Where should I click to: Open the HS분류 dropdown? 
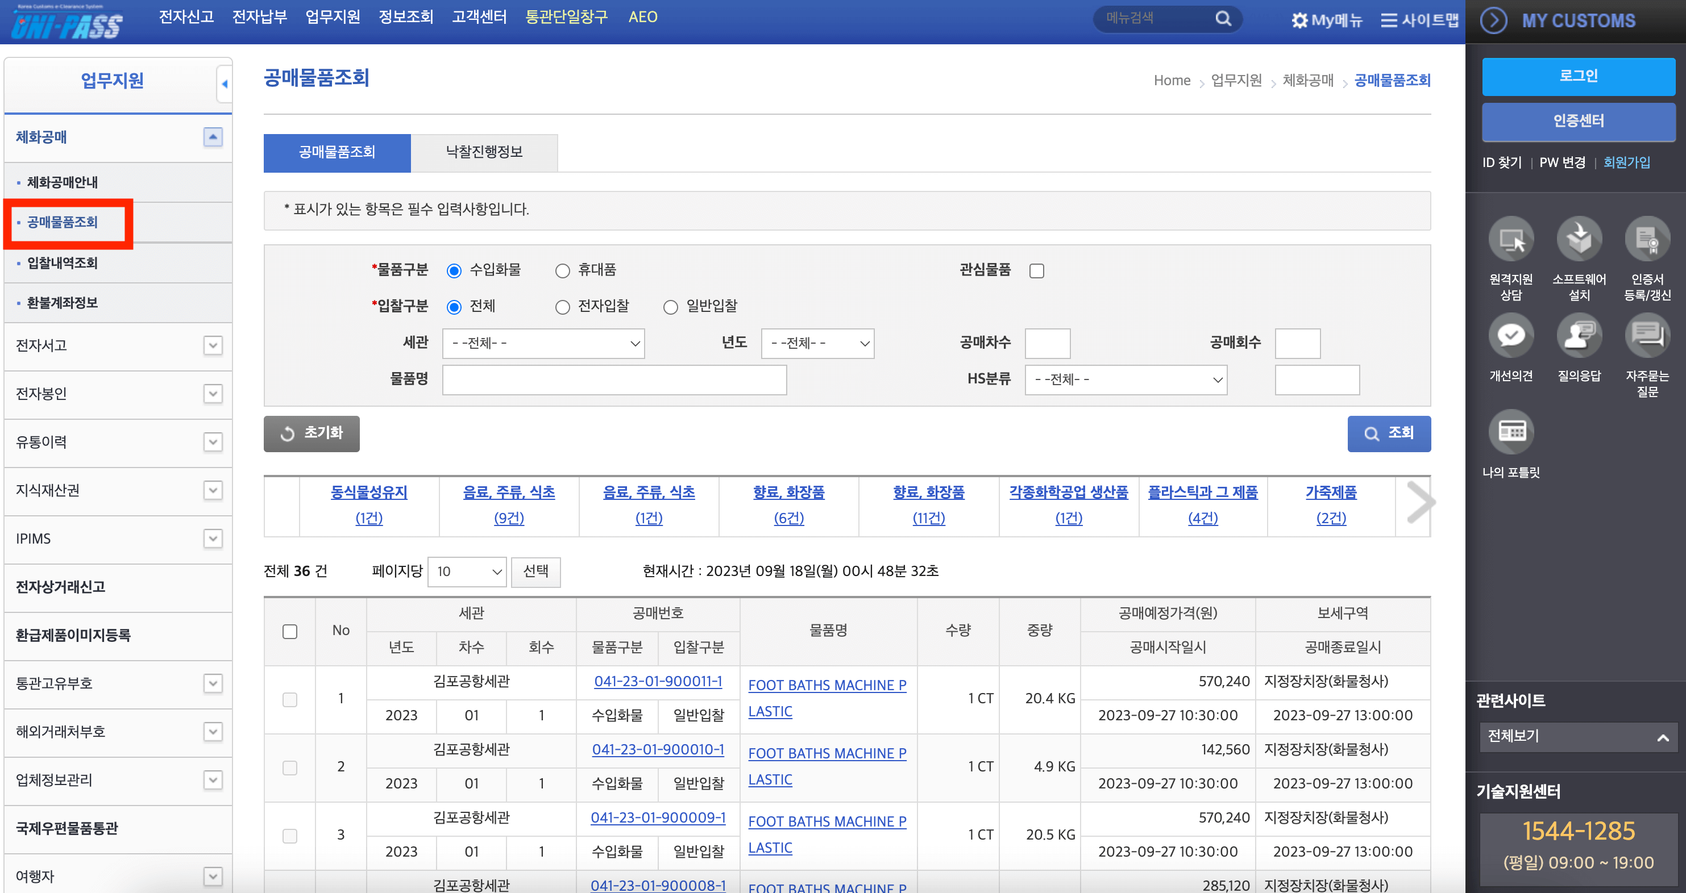[1126, 380]
